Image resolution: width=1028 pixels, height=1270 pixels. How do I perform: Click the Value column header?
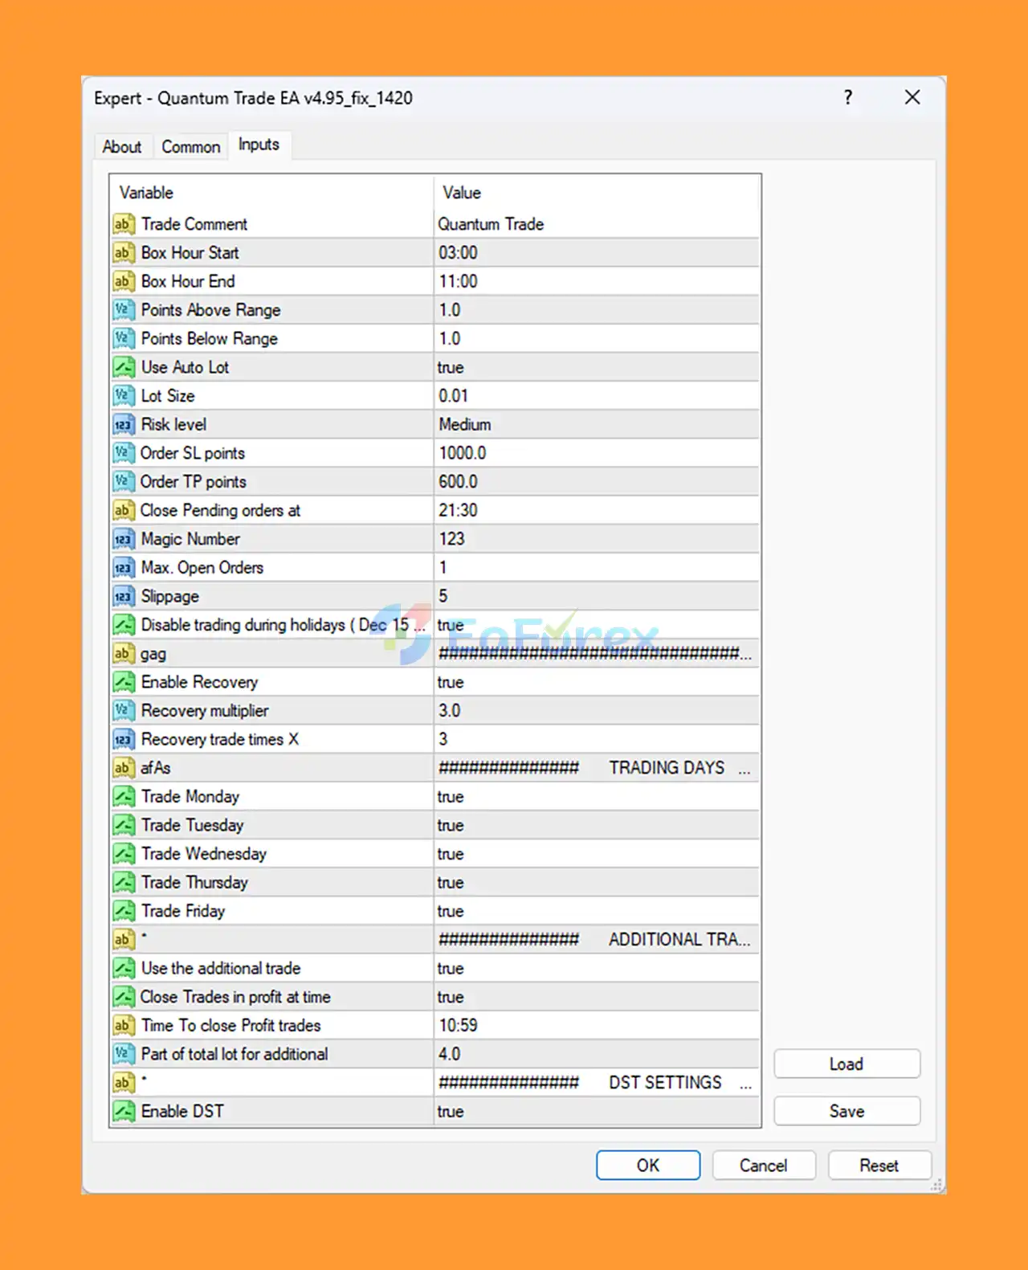(597, 193)
